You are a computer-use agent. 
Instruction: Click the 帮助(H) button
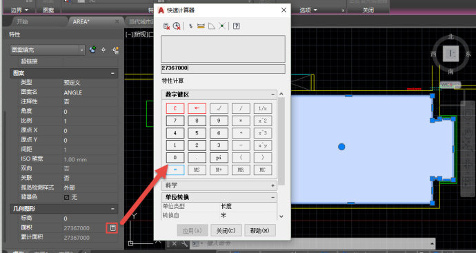click(260, 230)
